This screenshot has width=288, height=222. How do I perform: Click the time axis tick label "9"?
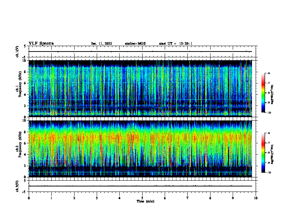pos(233,198)
